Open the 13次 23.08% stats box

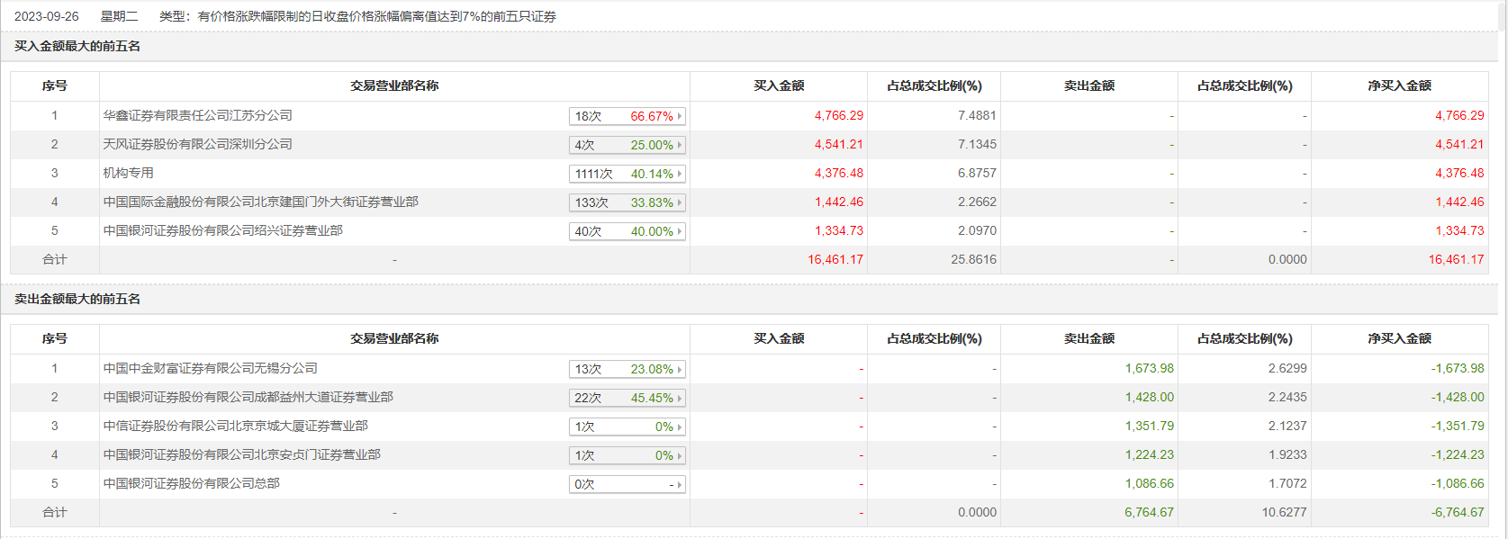click(627, 369)
